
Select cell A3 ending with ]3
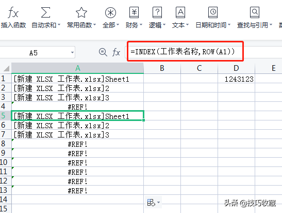point(77,97)
